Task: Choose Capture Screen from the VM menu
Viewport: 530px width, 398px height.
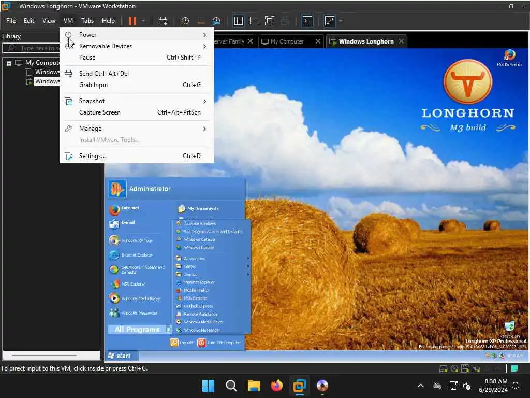Action: click(x=137, y=112)
